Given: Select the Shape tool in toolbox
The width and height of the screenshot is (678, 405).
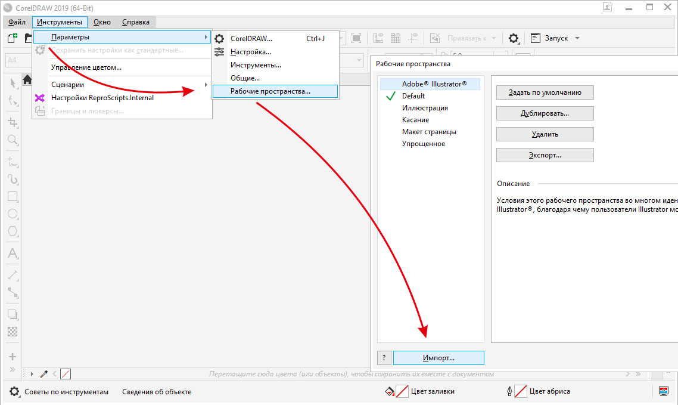Looking at the screenshot, I should (x=13, y=101).
